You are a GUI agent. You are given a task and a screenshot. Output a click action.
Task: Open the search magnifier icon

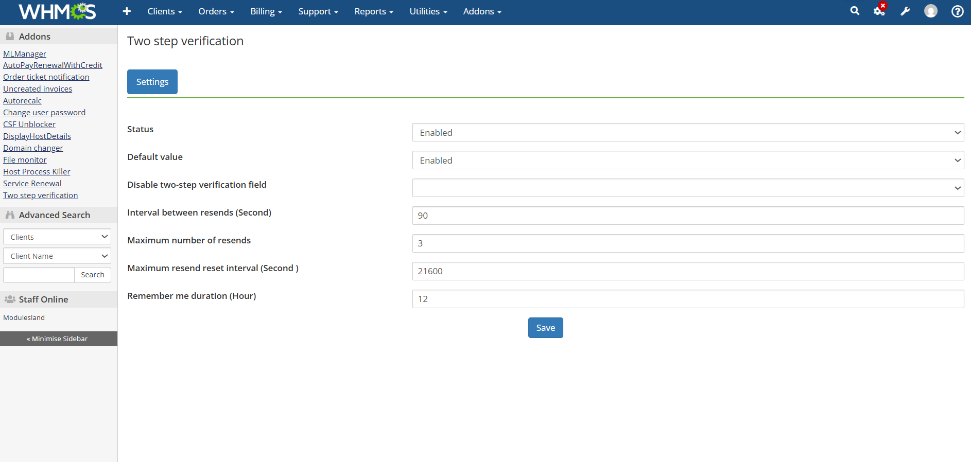pos(855,11)
